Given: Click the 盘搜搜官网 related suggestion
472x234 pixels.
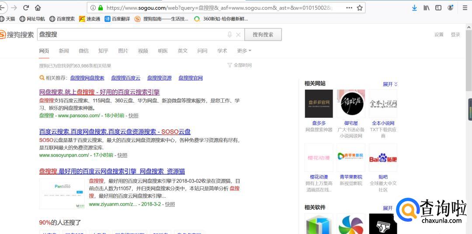Looking at the screenshot, I should (x=191, y=78).
